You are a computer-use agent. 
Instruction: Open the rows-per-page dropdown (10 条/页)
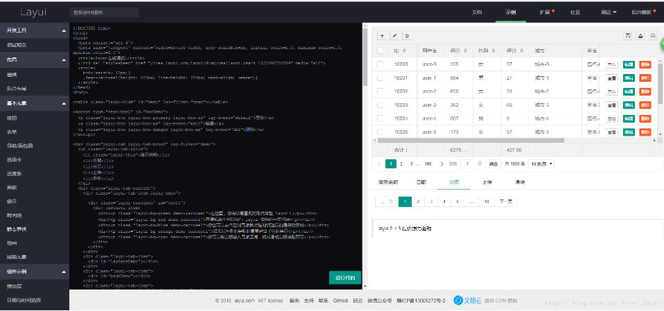[x=541, y=163]
